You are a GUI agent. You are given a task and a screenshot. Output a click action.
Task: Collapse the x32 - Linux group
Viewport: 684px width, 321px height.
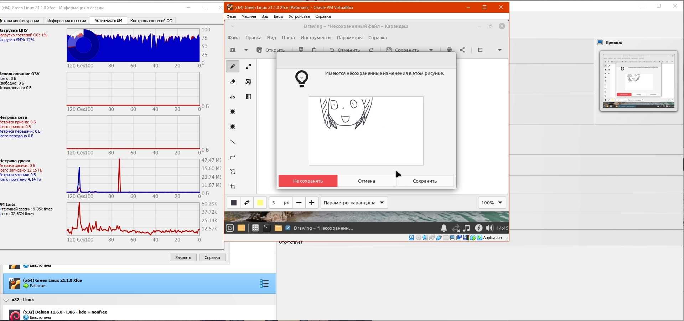(6, 300)
